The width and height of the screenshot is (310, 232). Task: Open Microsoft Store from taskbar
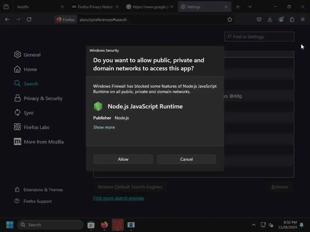pos(91,225)
